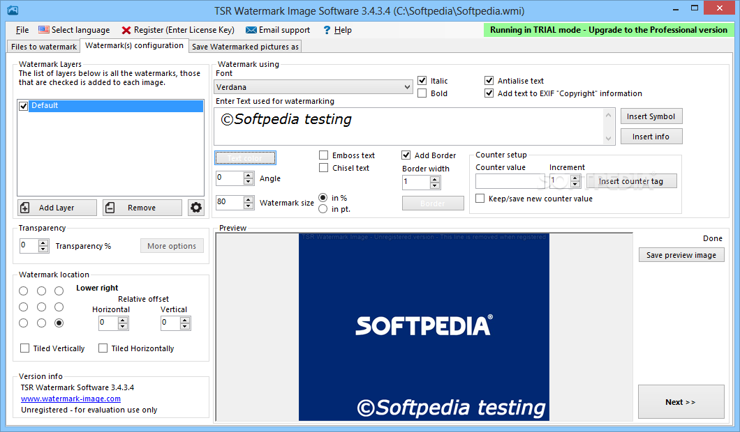The width and height of the screenshot is (740, 432).
Task: Open the Verdana font dropdown
Action: point(407,87)
